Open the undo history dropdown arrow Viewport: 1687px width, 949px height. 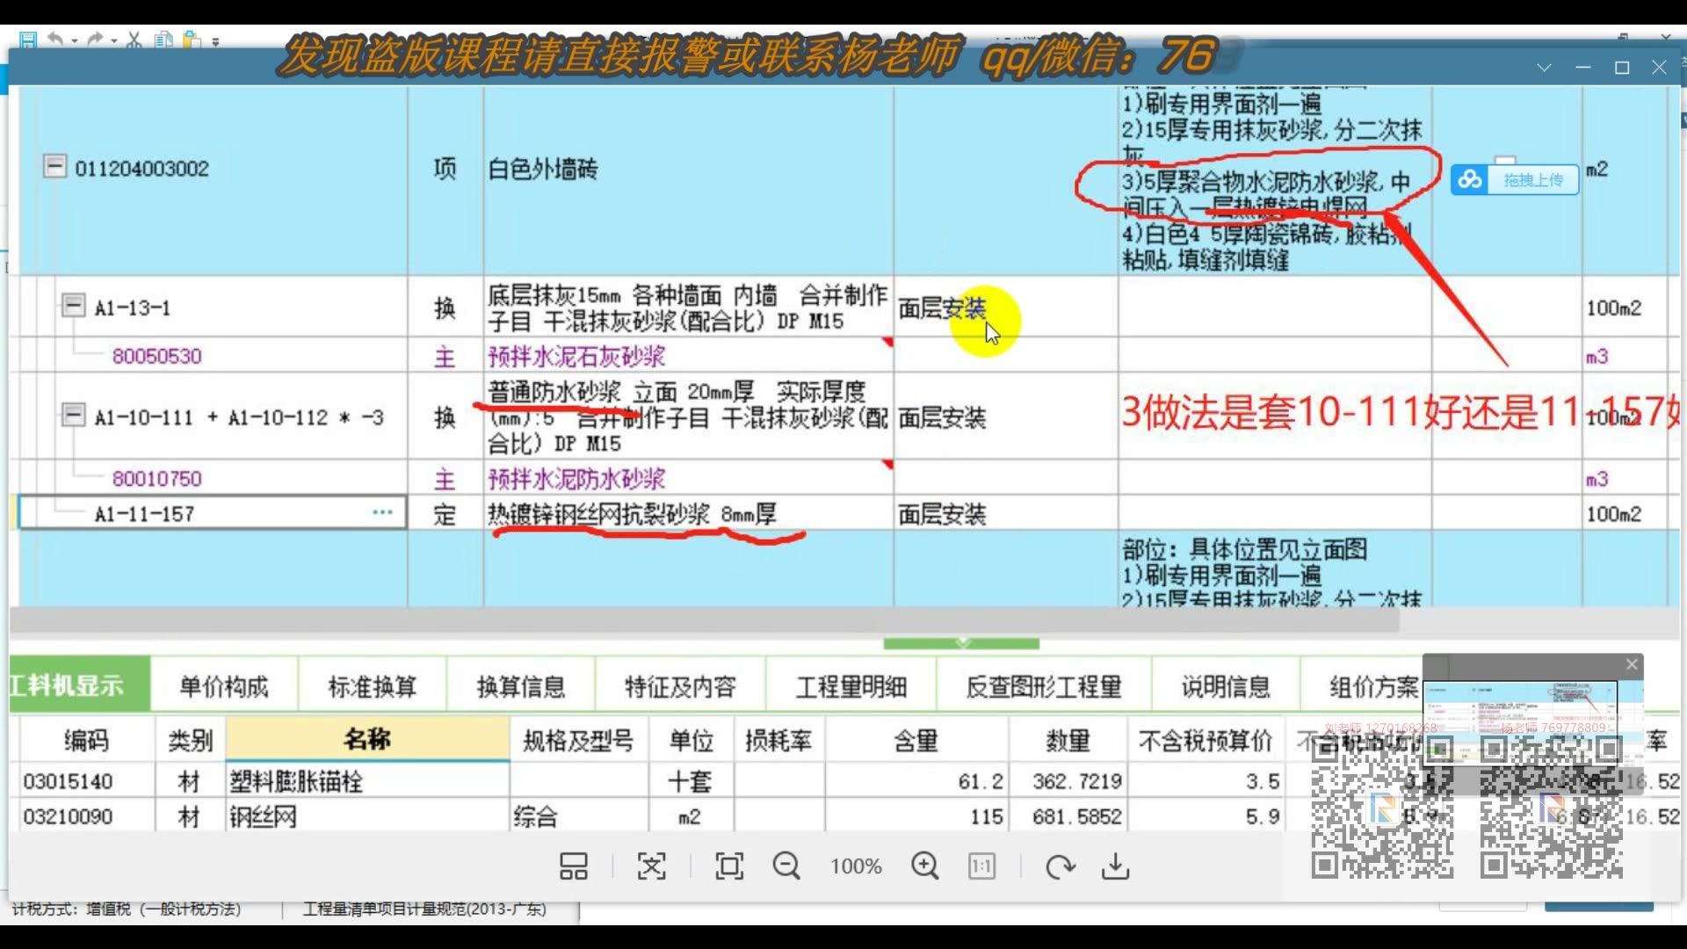click(74, 41)
